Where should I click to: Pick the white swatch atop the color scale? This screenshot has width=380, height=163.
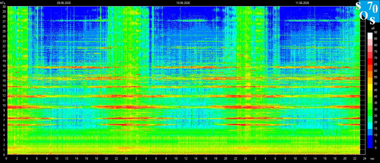coord(370,36)
